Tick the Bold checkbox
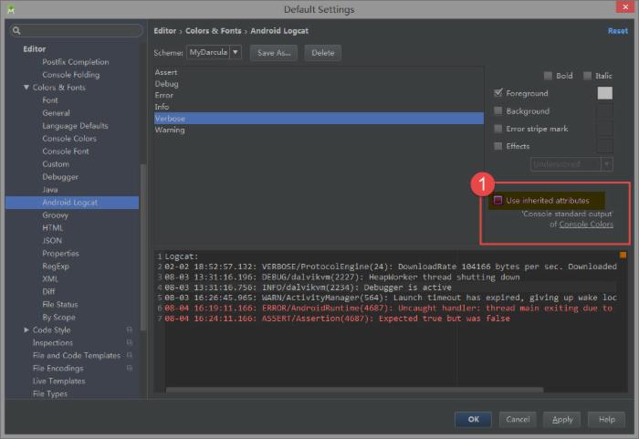Screen dimensions: 639x439 548,76
